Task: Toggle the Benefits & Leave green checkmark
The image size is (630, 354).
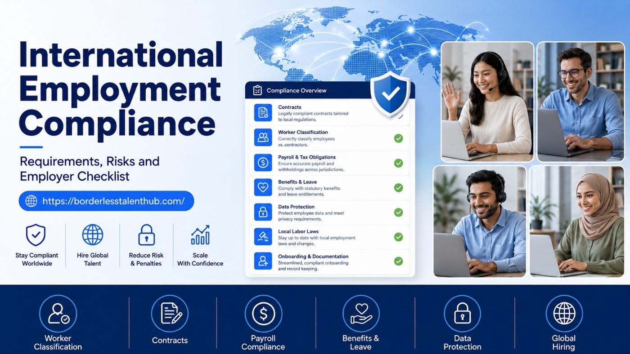Action: (398, 188)
